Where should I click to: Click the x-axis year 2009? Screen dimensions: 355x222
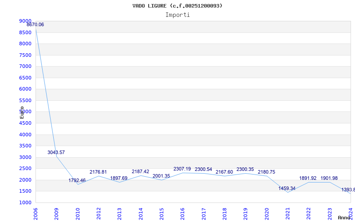(x=57, y=214)
